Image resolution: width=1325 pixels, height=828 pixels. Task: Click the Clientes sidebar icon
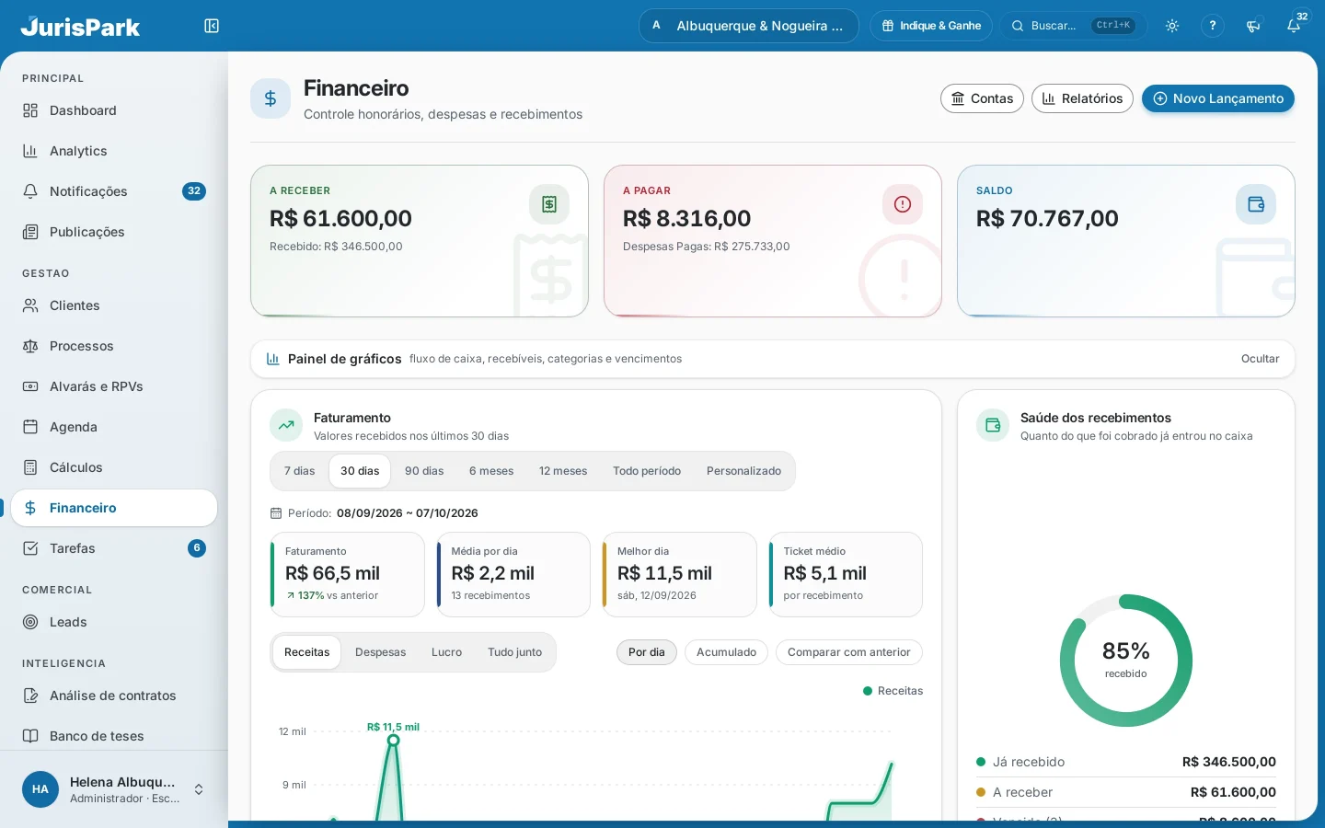coord(30,305)
